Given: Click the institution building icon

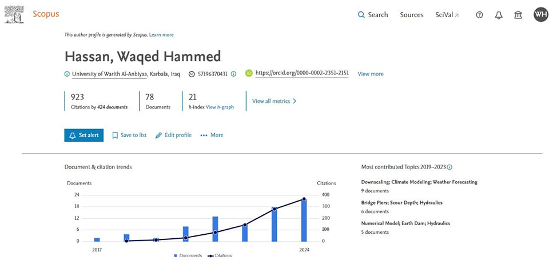Looking at the screenshot, I should click(518, 15).
